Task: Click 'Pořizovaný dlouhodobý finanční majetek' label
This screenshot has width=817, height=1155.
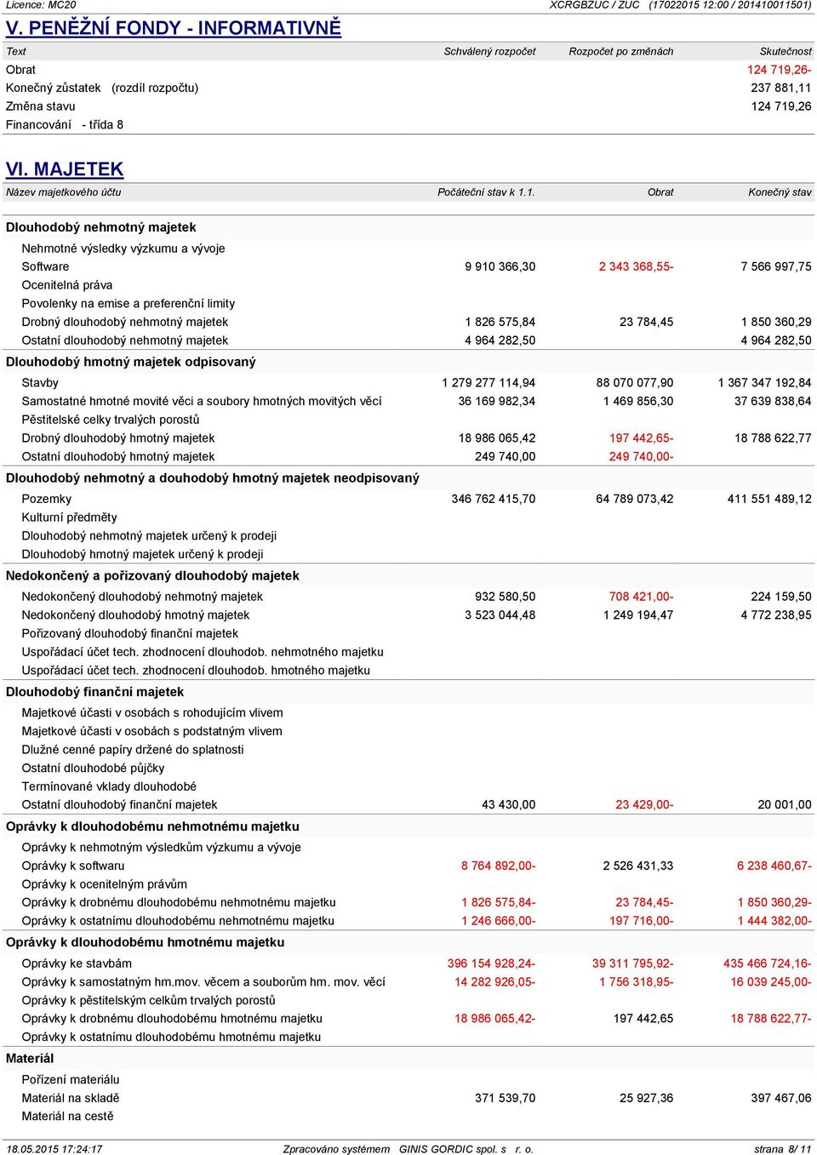Action: [x=130, y=633]
